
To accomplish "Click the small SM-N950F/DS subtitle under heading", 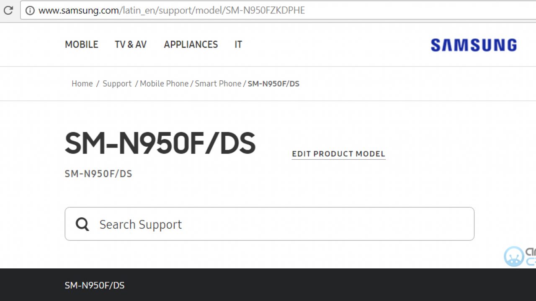I will tap(98, 174).
